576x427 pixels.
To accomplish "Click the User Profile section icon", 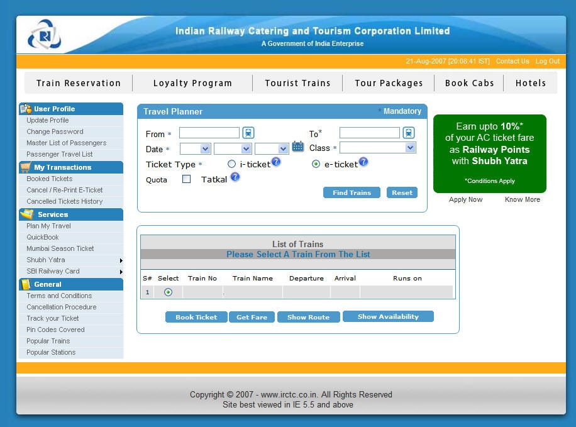I will tap(26, 109).
